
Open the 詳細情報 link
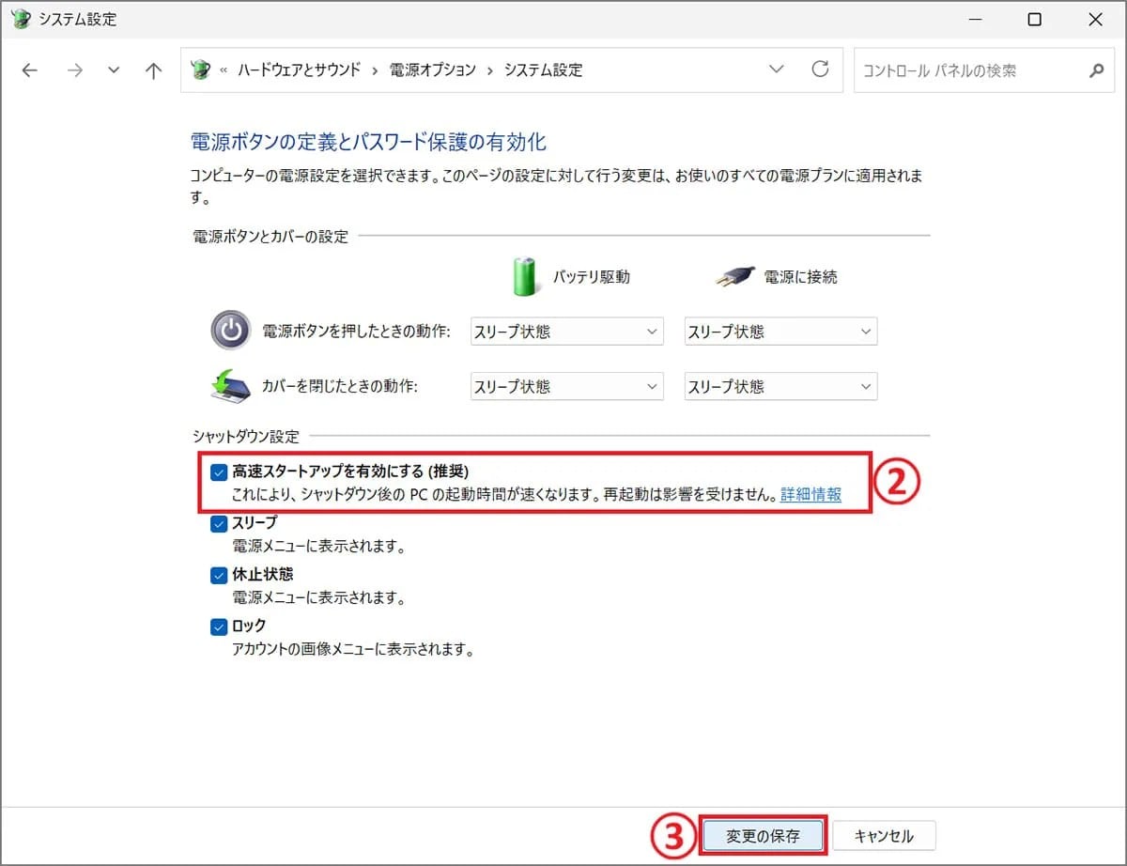coord(811,494)
